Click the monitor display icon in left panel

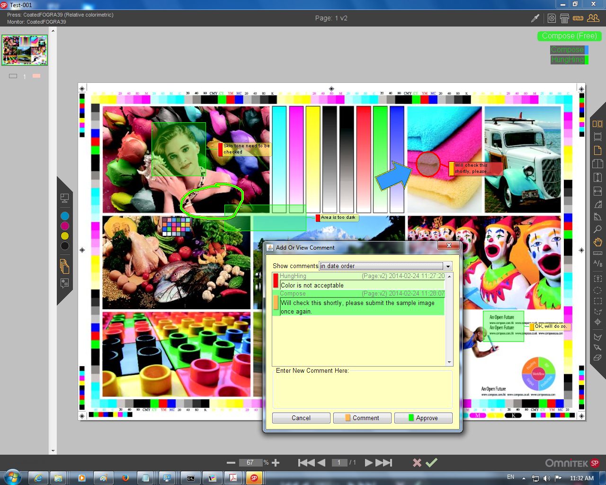click(x=65, y=198)
